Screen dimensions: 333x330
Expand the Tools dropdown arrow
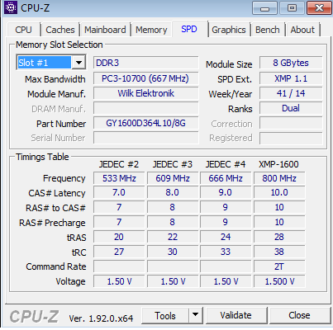[x=196, y=315]
